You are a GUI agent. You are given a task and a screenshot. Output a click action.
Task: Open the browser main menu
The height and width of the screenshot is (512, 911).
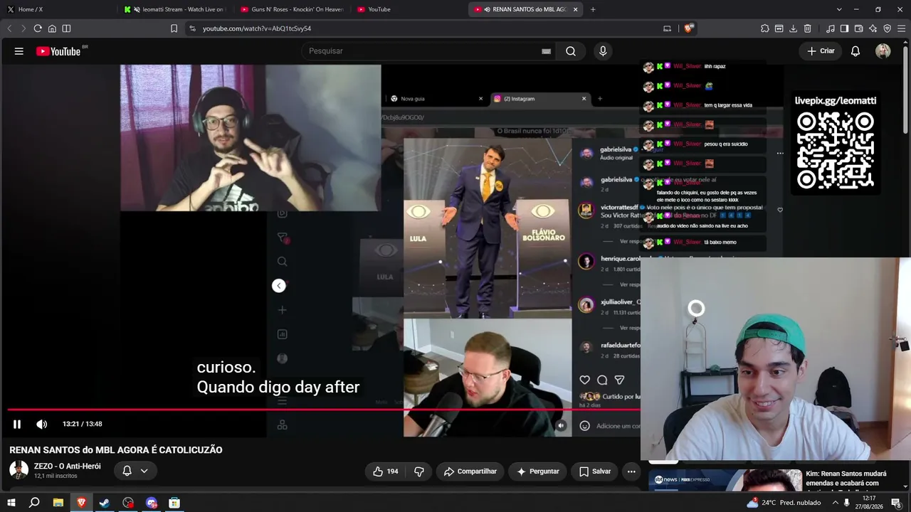pyautogui.click(x=901, y=28)
